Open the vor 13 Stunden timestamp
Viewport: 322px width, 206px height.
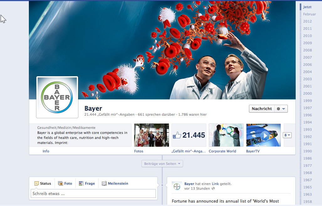pos(197,188)
